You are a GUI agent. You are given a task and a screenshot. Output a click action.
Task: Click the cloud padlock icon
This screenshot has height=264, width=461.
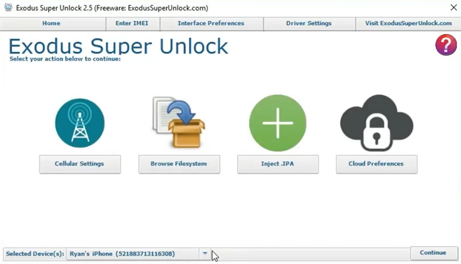tap(377, 123)
